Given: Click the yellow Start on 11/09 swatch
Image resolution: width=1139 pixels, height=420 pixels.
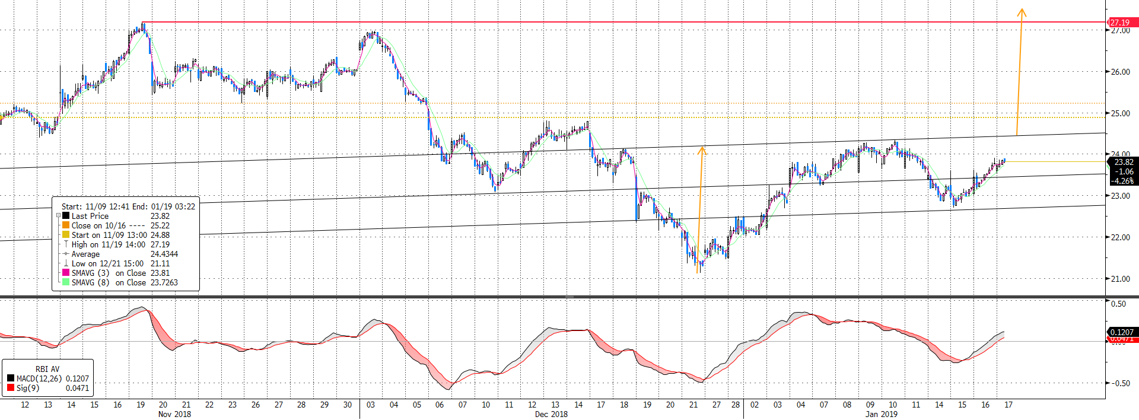Looking at the screenshot, I should pos(66,235).
